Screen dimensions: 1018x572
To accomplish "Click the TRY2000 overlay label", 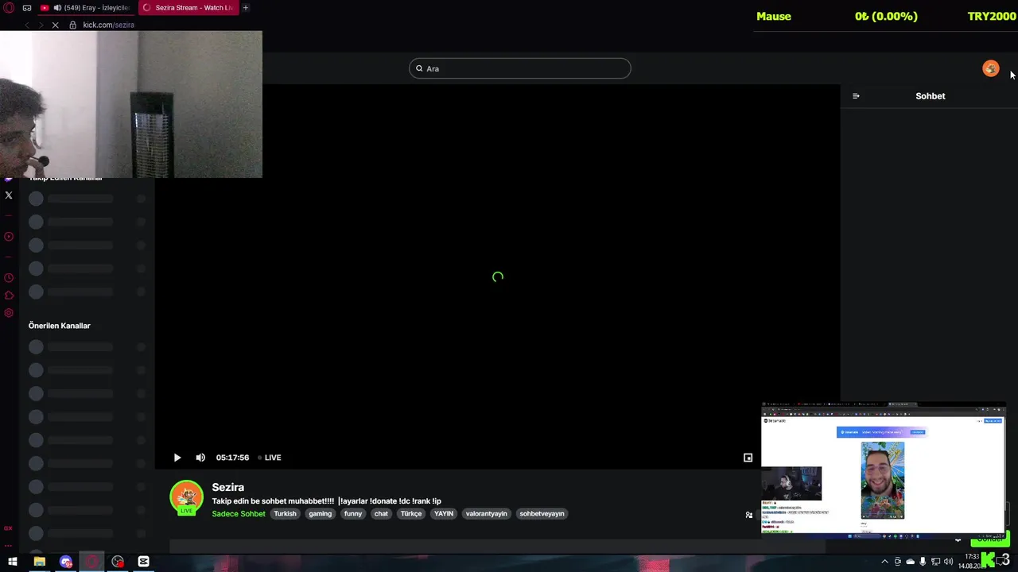I will 992,16.
